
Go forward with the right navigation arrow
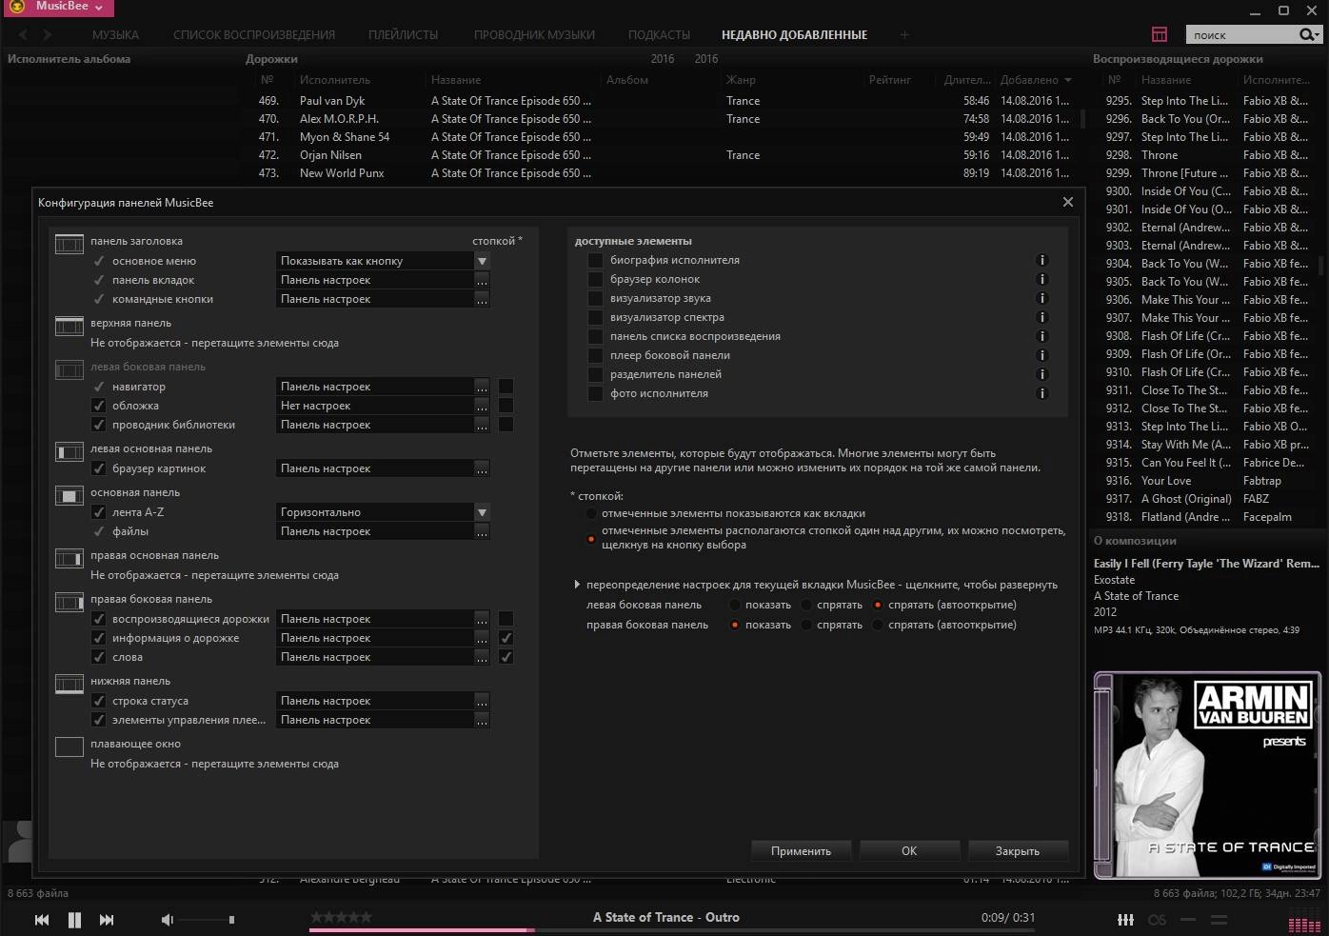tap(48, 34)
